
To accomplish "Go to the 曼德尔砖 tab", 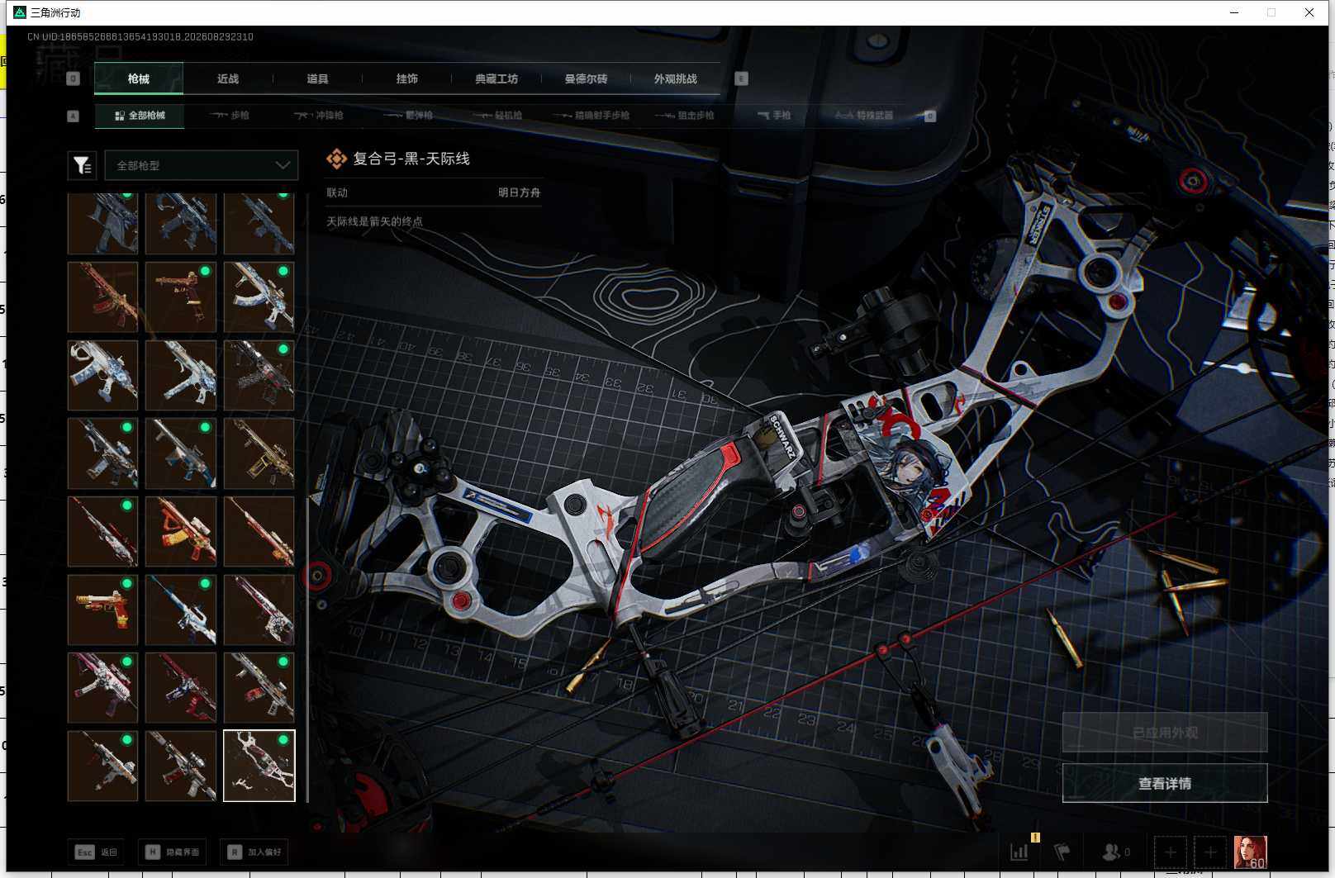I will pos(586,78).
